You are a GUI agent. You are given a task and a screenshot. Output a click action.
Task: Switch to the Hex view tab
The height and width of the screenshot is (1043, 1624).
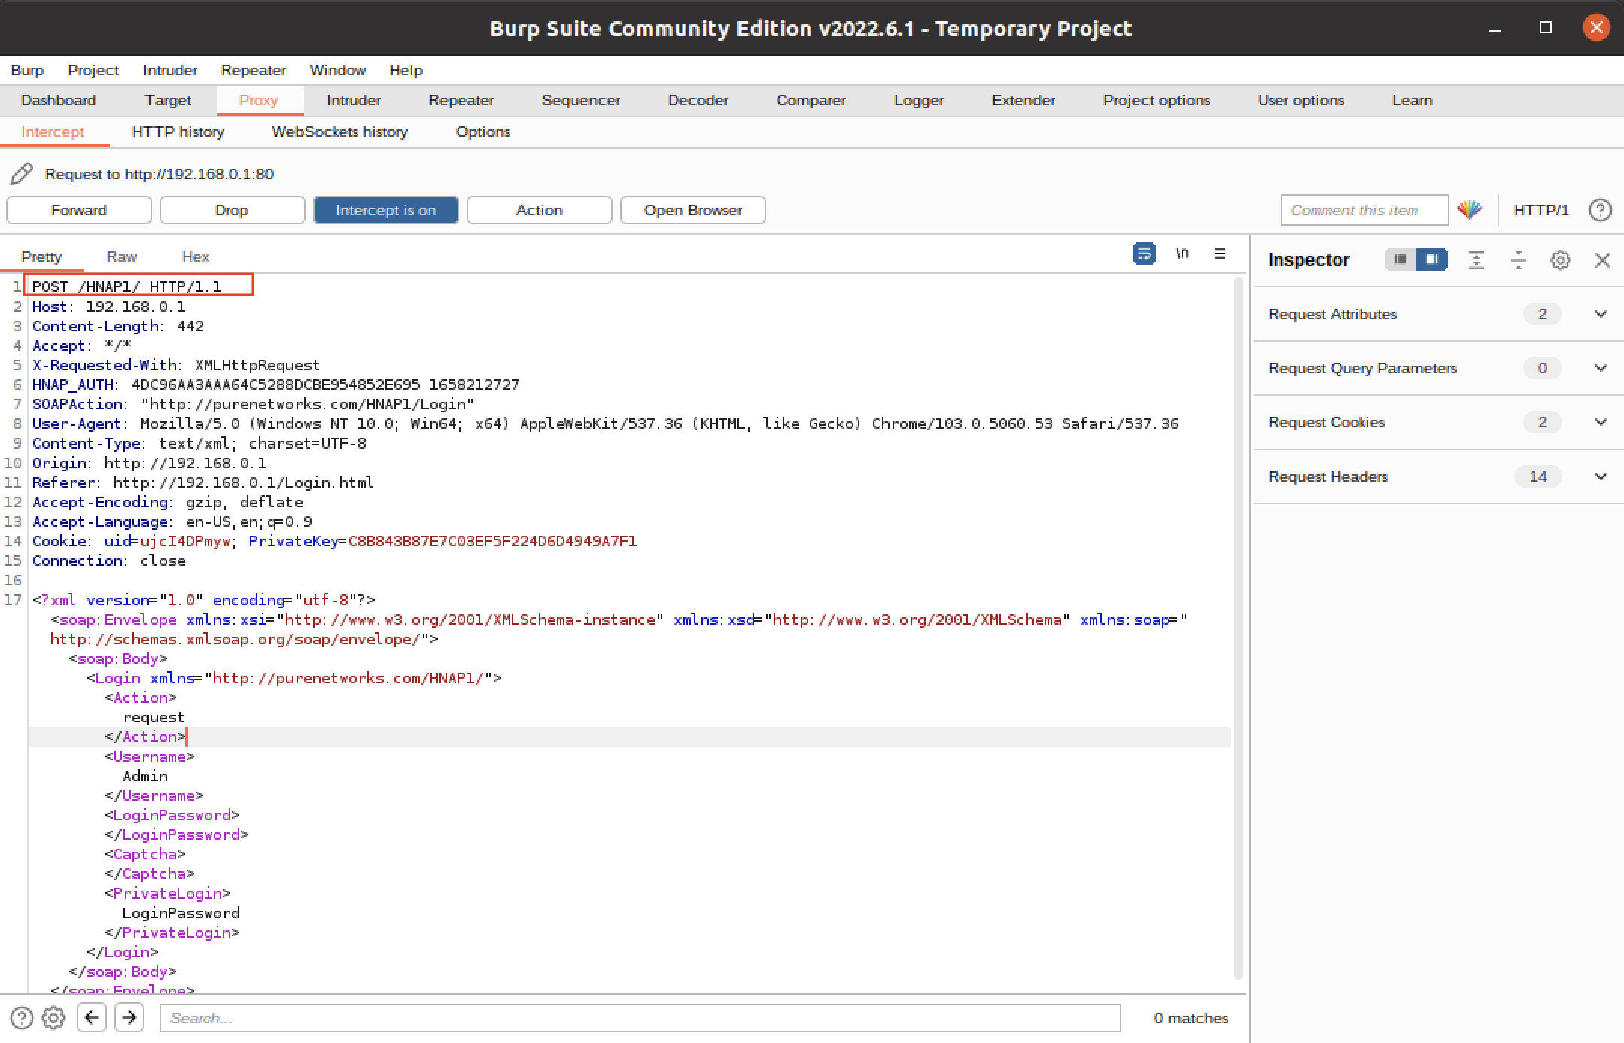point(196,257)
